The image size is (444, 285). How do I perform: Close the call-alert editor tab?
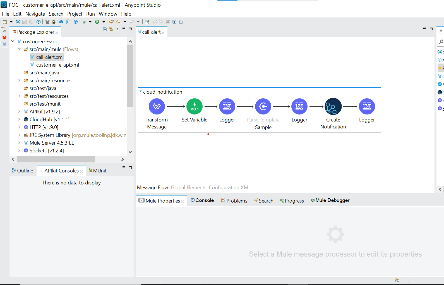coord(163,33)
